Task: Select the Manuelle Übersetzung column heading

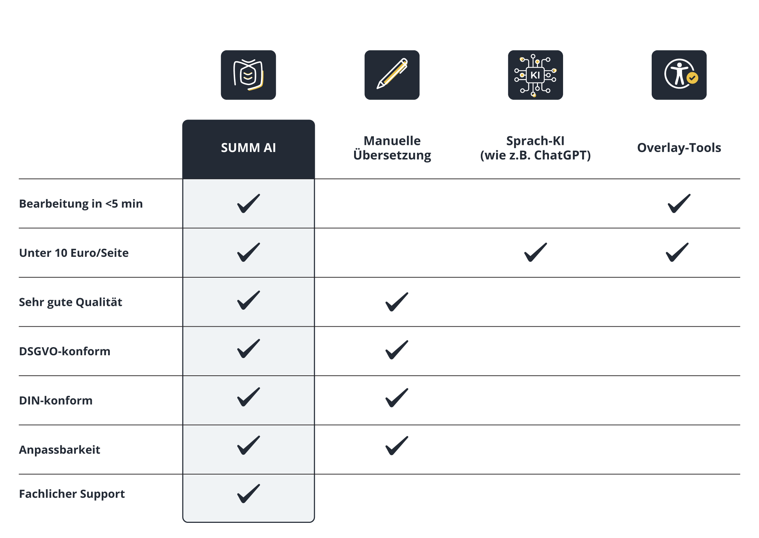Action: point(392,148)
